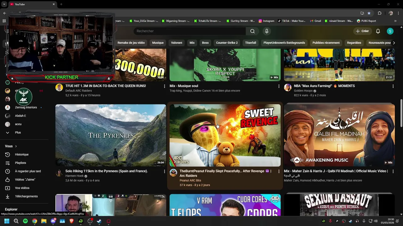Click the Créer button
Screen dimensions: 403x226
tap(362, 31)
